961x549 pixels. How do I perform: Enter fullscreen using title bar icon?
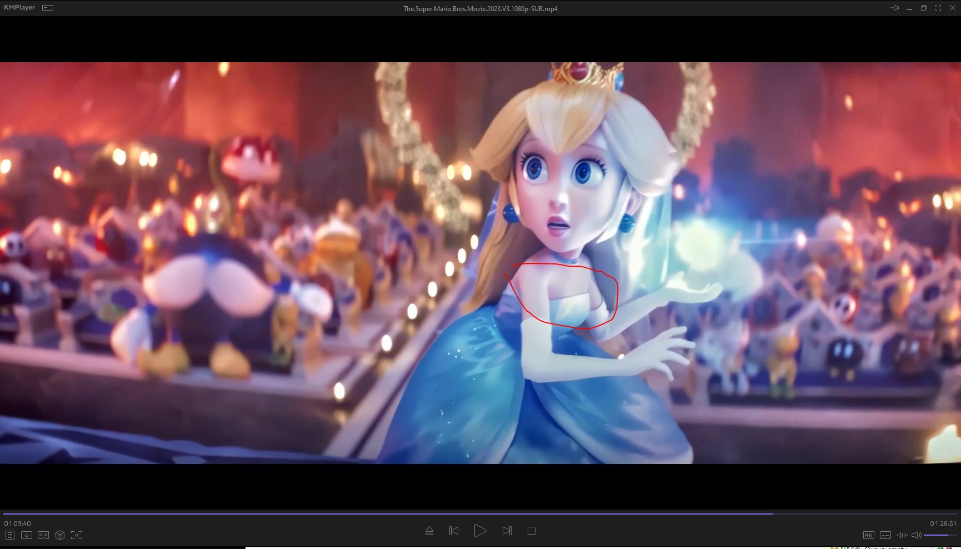938,8
